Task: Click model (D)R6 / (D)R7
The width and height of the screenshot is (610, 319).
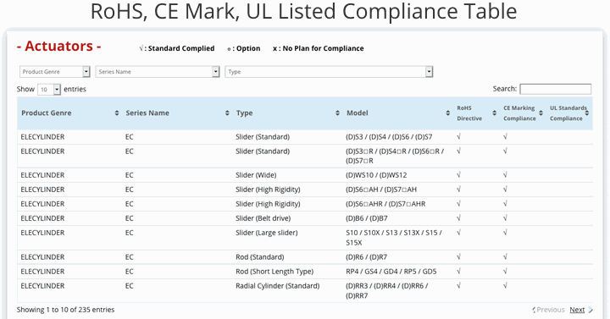Action: [x=366, y=257]
